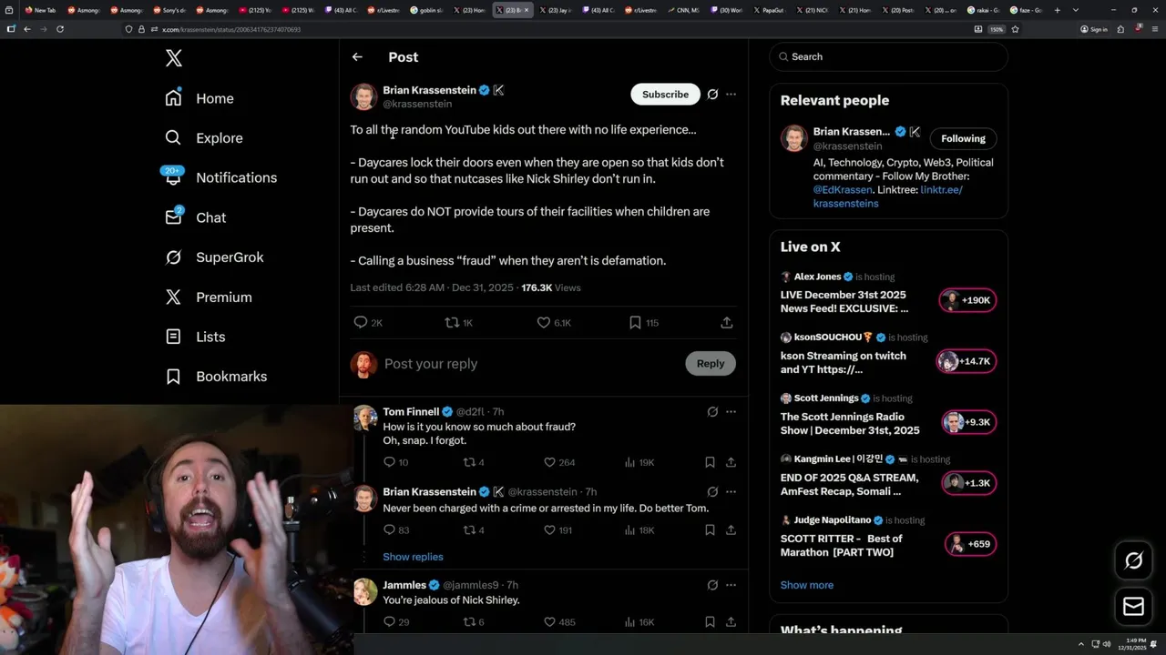Go back using the Post arrow
Viewport: 1166px width, 655px height.
pos(357,56)
